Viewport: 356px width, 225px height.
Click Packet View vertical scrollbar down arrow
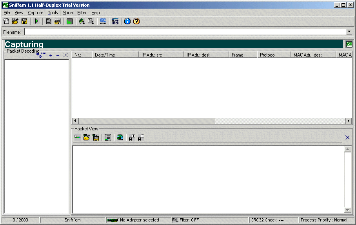(x=347, y=210)
